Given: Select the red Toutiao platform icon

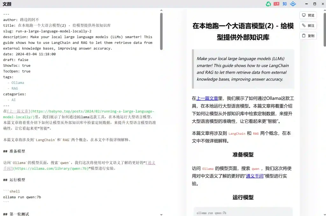Looking at the screenshot, I should [x=276, y=4].
